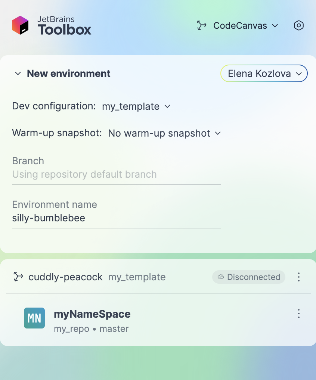
Task: Open the Dev configuration dropdown
Action: click(x=135, y=106)
